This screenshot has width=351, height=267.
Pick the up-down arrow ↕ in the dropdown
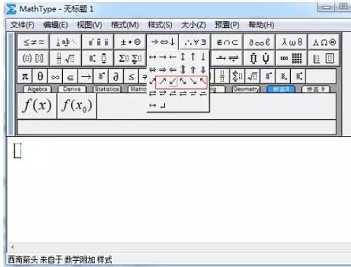(183, 57)
